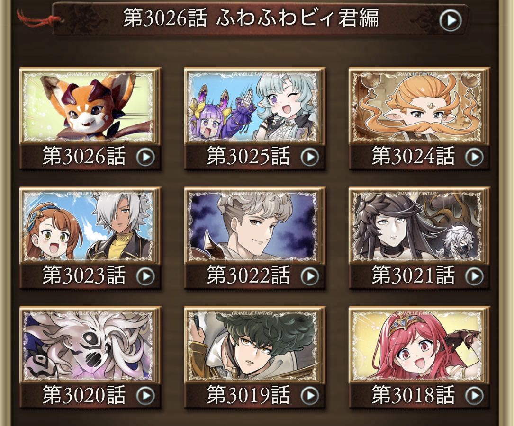Click play icon beside 第3025話 label
This screenshot has width=514, height=426.
310,157
